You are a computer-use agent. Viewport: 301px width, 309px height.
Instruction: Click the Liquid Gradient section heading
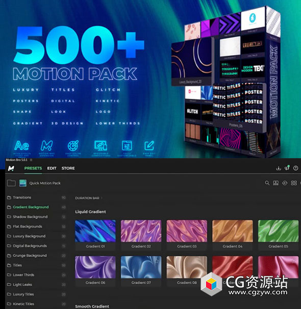coord(90,212)
